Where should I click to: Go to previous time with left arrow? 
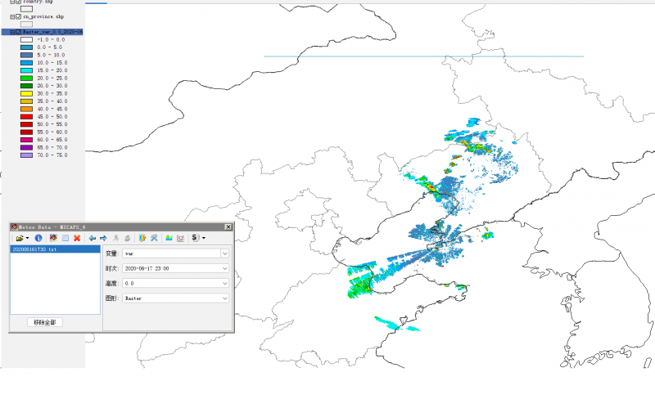click(93, 238)
